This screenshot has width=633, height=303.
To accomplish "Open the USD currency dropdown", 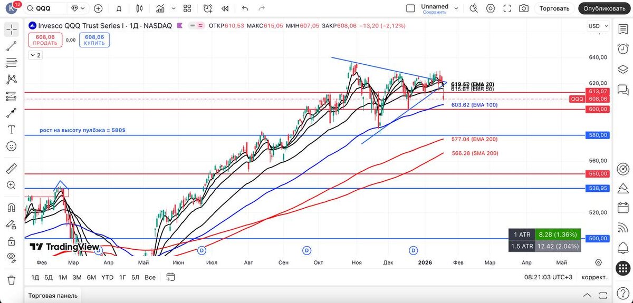I will click(597, 26).
